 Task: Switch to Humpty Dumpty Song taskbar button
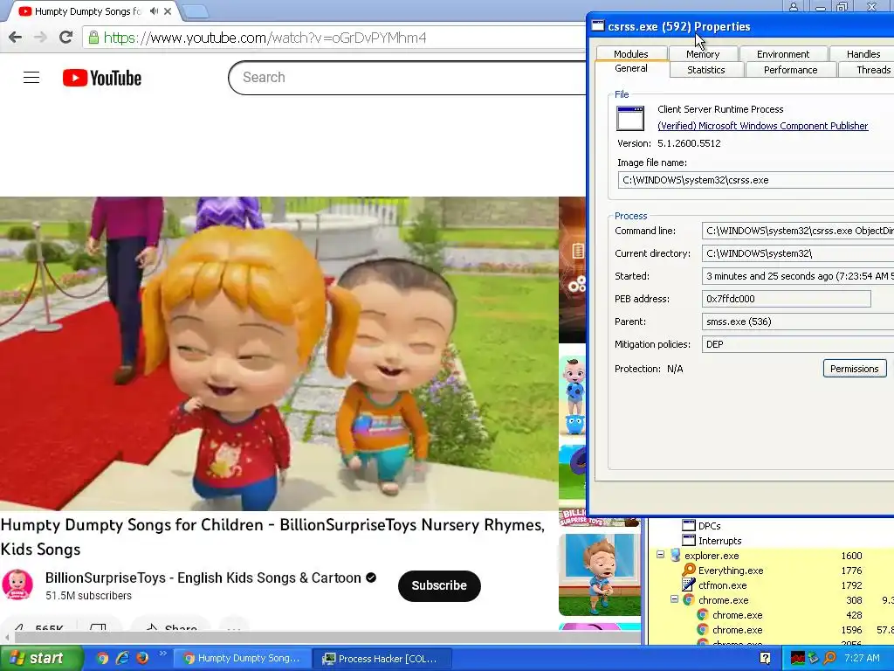[x=242, y=658]
